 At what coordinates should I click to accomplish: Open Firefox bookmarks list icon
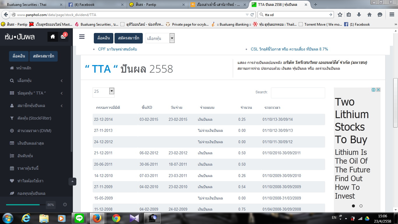349,15
